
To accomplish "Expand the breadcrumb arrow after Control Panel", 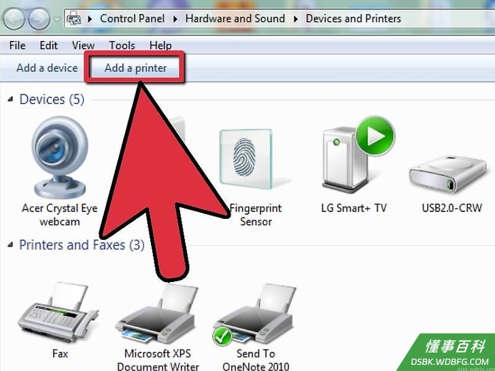I will pyautogui.click(x=175, y=18).
